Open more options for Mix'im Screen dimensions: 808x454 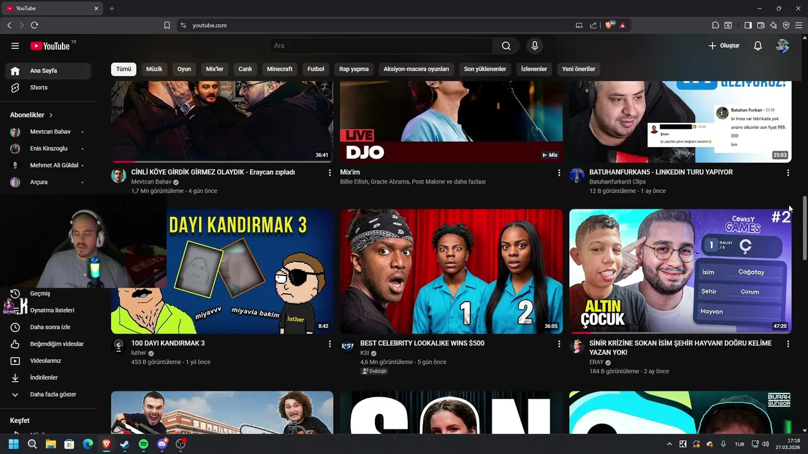559,173
